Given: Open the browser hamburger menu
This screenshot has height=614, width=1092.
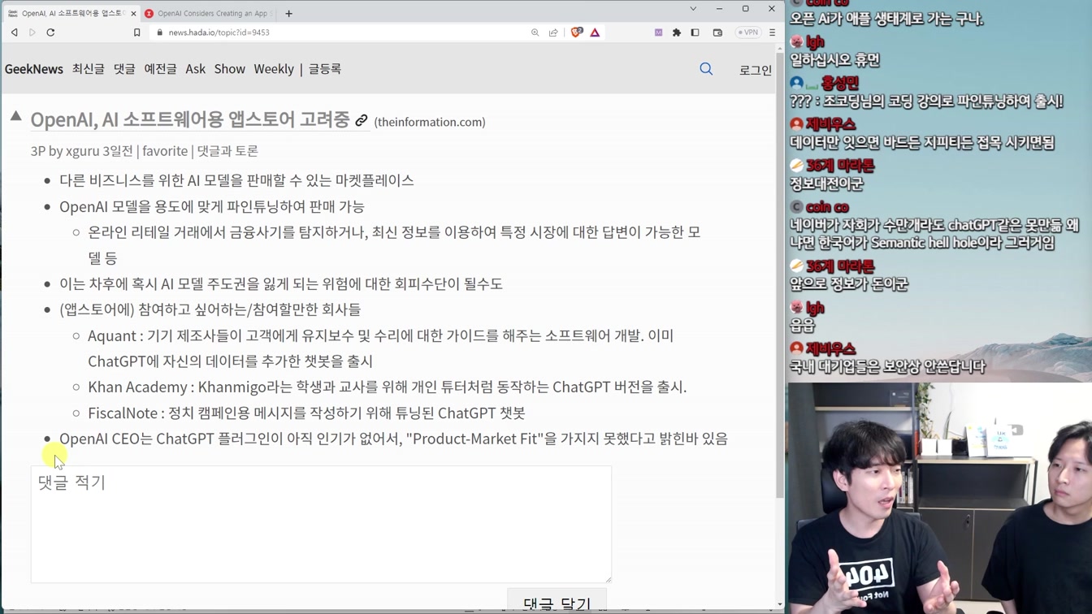Looking at the screenshot, I should (x=772, y=32).
